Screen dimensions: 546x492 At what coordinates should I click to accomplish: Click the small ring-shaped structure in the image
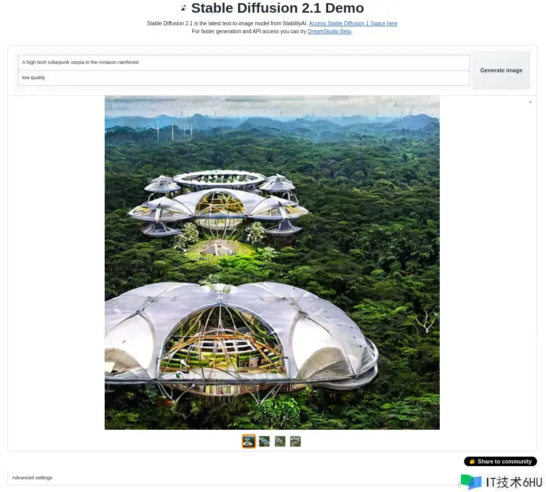tap(219, 179)
